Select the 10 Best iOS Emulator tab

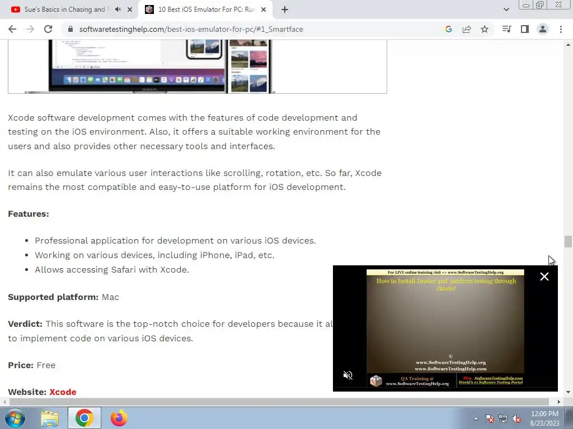click(205, 9)
